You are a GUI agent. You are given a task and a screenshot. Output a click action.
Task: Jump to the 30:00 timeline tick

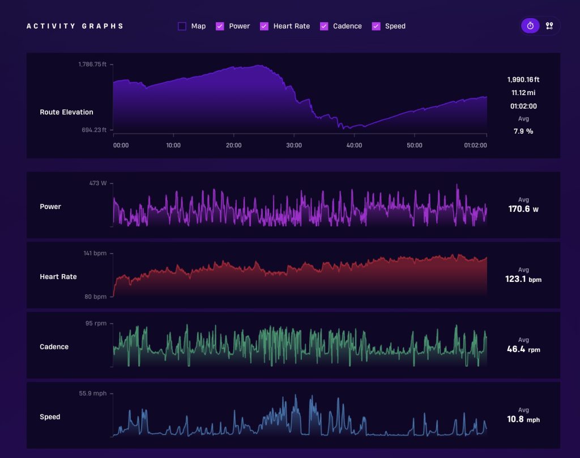(x=294, y=145)
